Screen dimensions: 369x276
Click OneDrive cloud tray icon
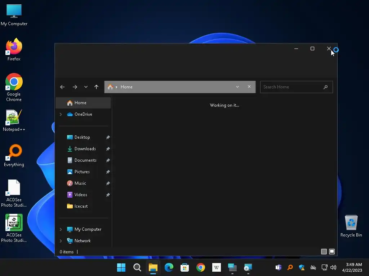(x=313, y=267)
